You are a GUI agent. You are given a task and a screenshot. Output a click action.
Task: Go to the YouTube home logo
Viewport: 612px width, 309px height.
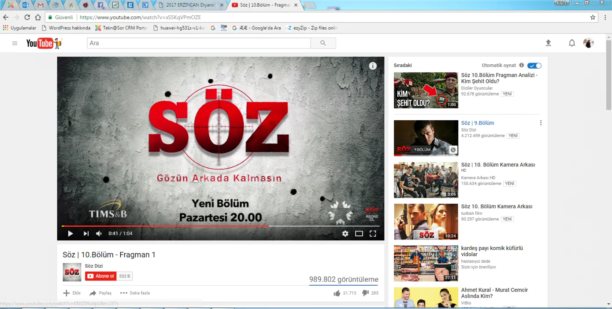44,43
